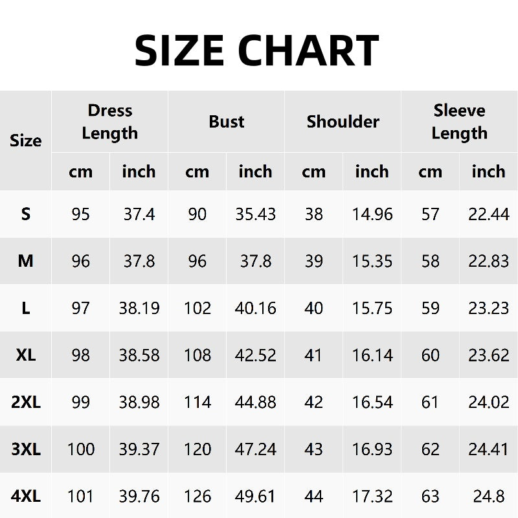Select the 16.54 shoulder inch value
Viewport: 518px width, 518px height.
pyautogui.click(x=372, y=402)
